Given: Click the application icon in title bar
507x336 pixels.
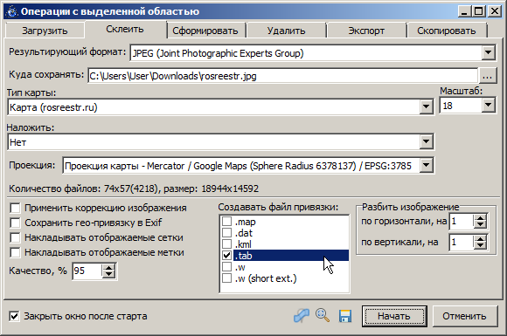Looking at the screenshot, I should (12, 11).
